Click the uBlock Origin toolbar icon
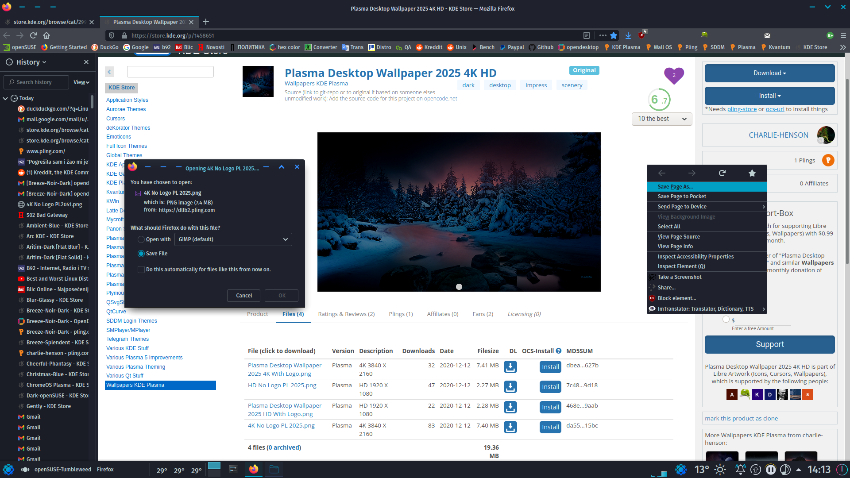 [x=641, y=35]
